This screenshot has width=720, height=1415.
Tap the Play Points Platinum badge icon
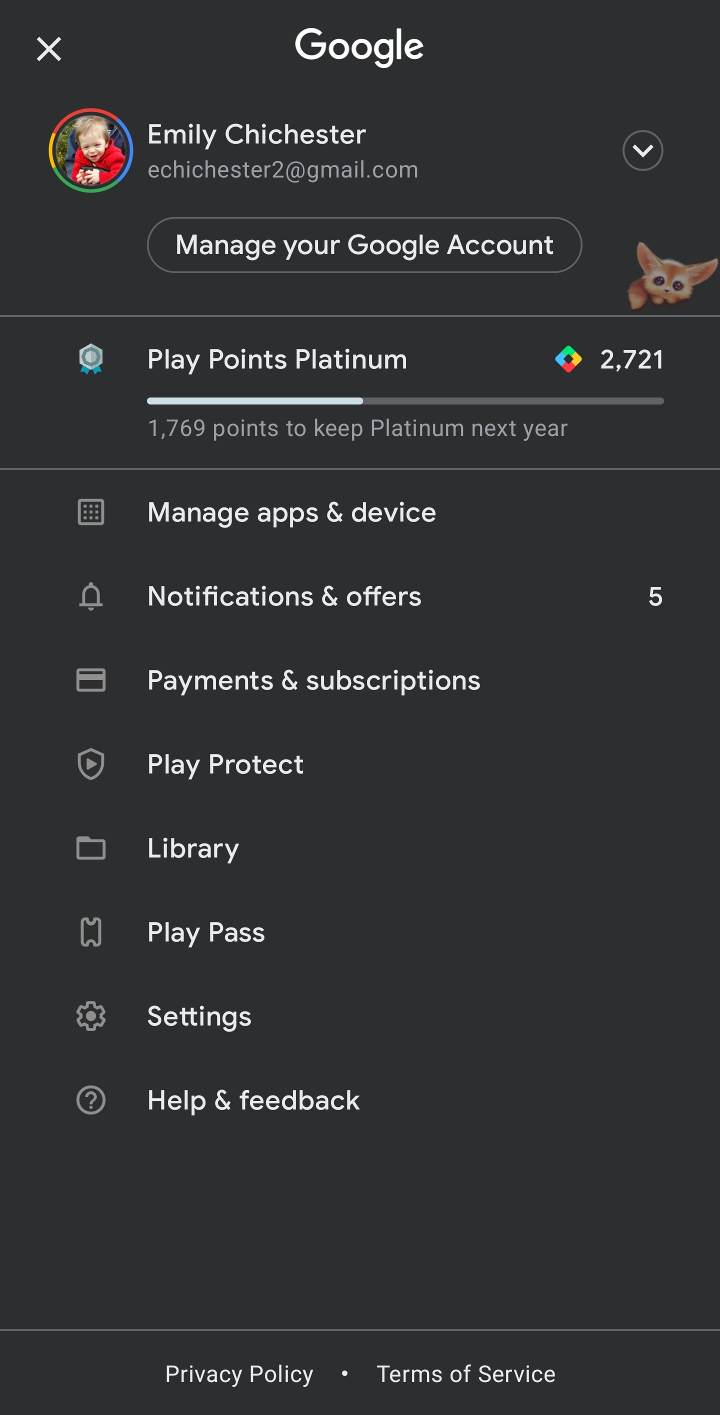click(90, 359)
